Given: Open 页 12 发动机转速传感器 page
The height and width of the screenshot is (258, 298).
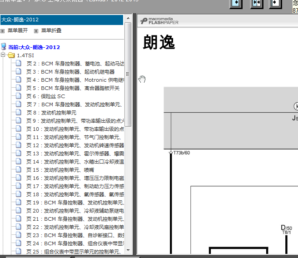Looking at the screenshot, I should 75,145.
